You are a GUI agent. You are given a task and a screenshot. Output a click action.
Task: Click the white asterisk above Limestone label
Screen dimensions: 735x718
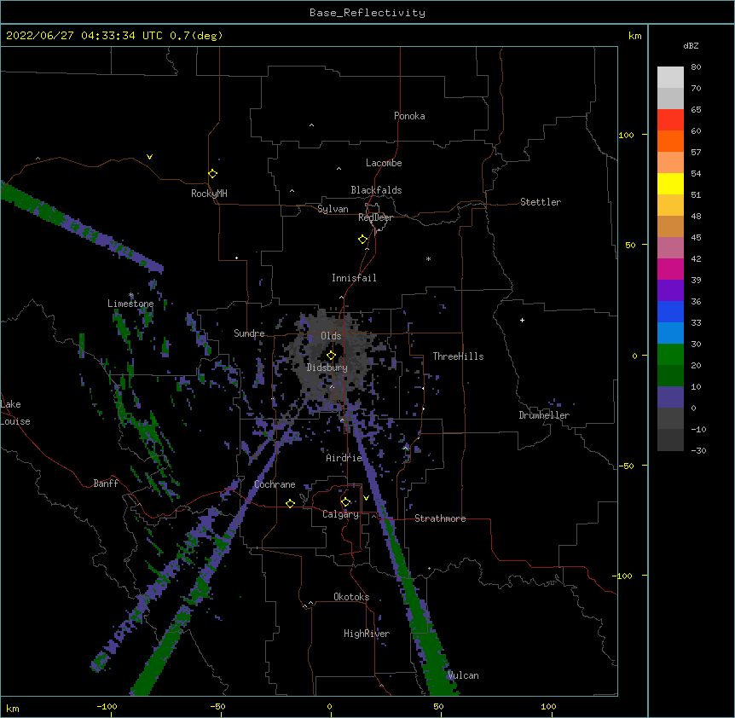tap(131, 295)
